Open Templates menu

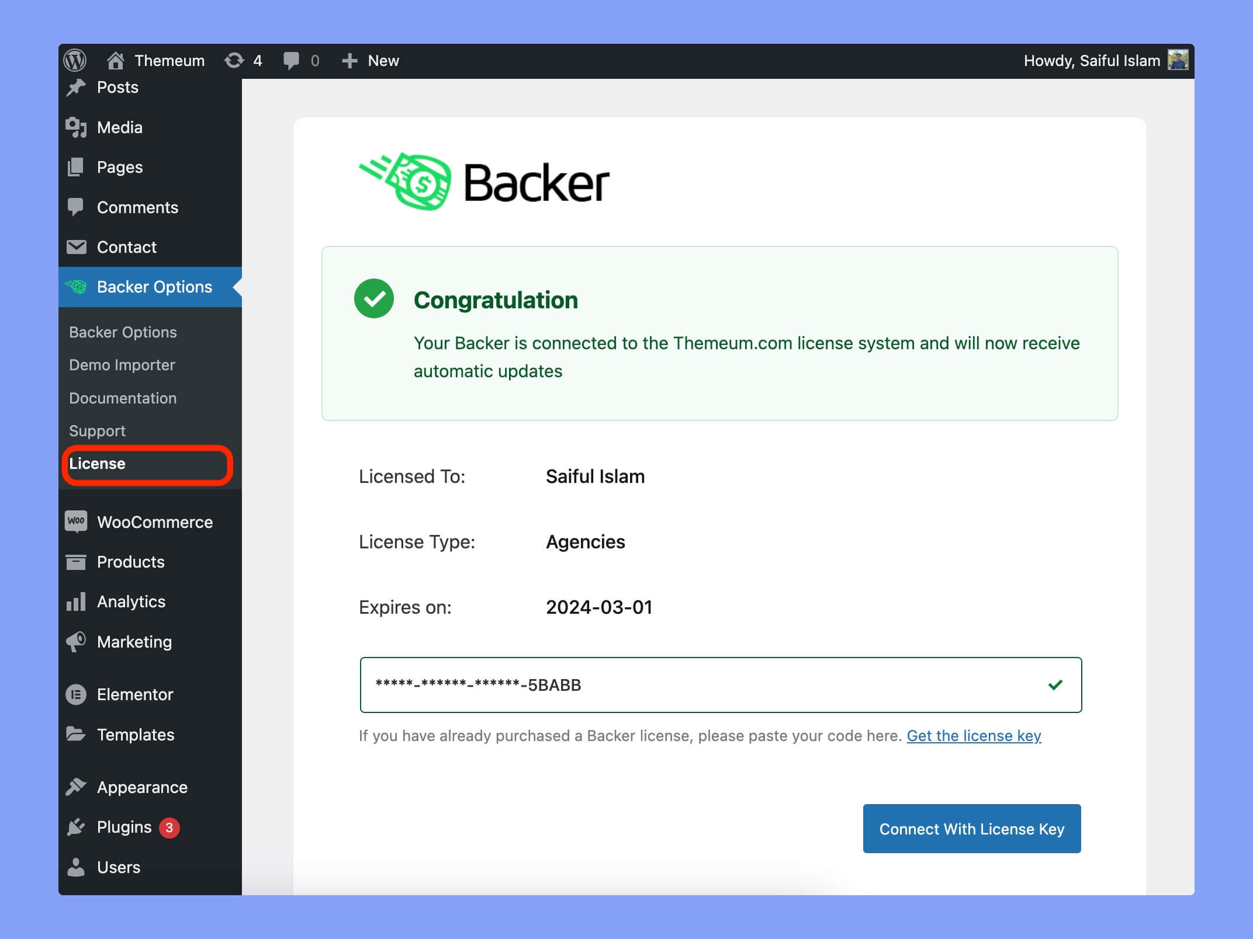tap(150, 734)
